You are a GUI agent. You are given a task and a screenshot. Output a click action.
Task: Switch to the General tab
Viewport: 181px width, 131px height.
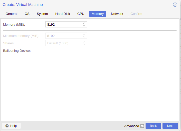(12, 14)
